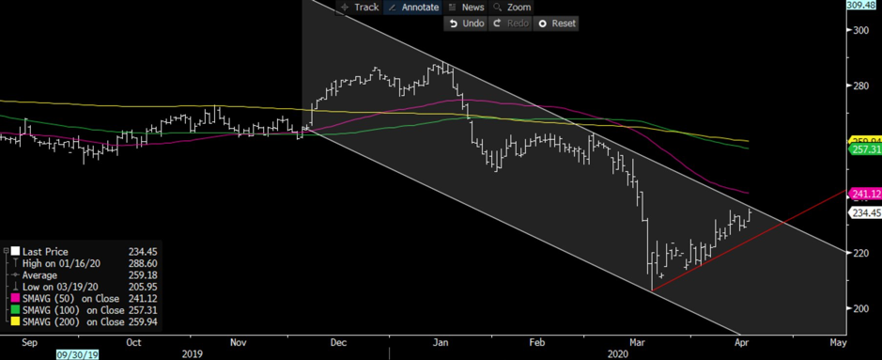Select the 'Last Price' legend label
The image size is (882, 360).
(x=46, y=252)
